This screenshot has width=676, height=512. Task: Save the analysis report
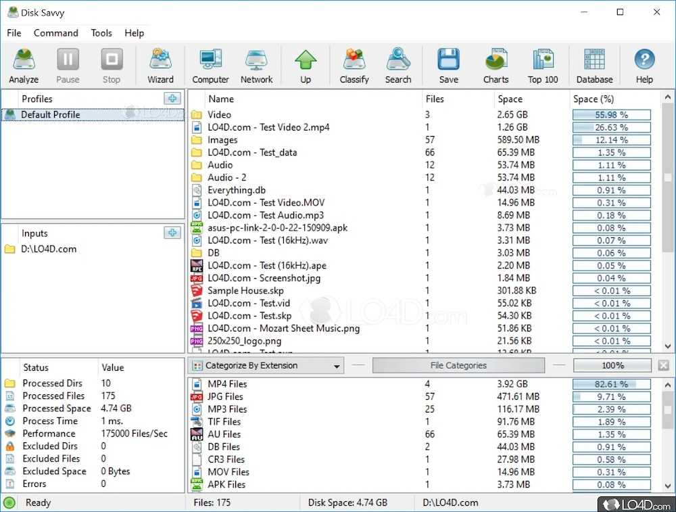[448, 66]
